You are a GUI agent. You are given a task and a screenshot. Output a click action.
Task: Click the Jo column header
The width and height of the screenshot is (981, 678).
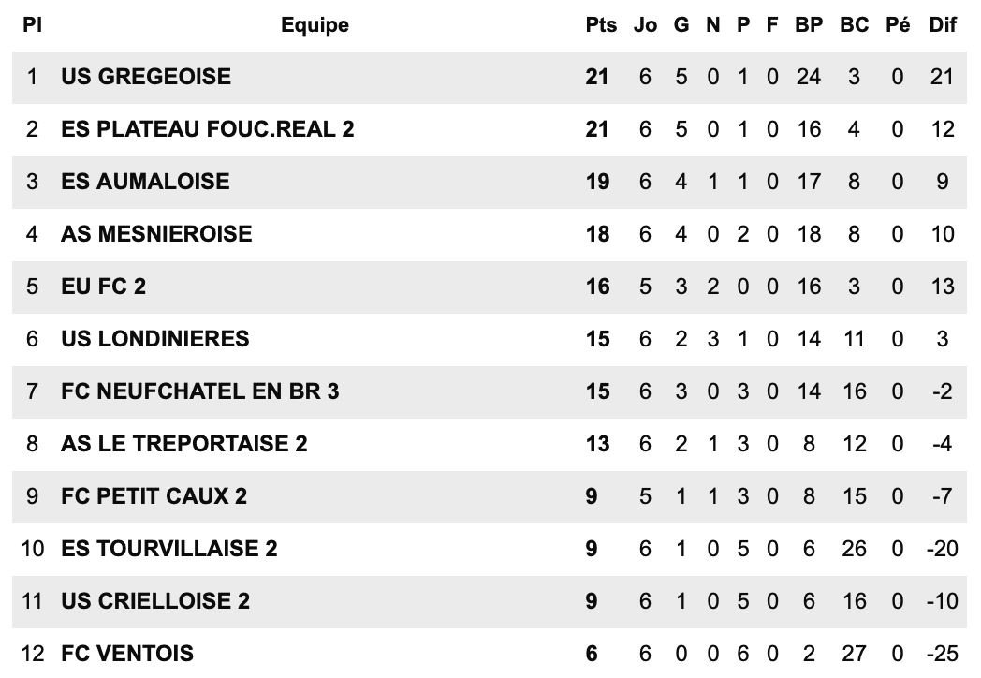point(646,25)
